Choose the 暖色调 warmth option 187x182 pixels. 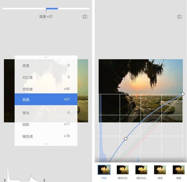click(x=46, y=136)
